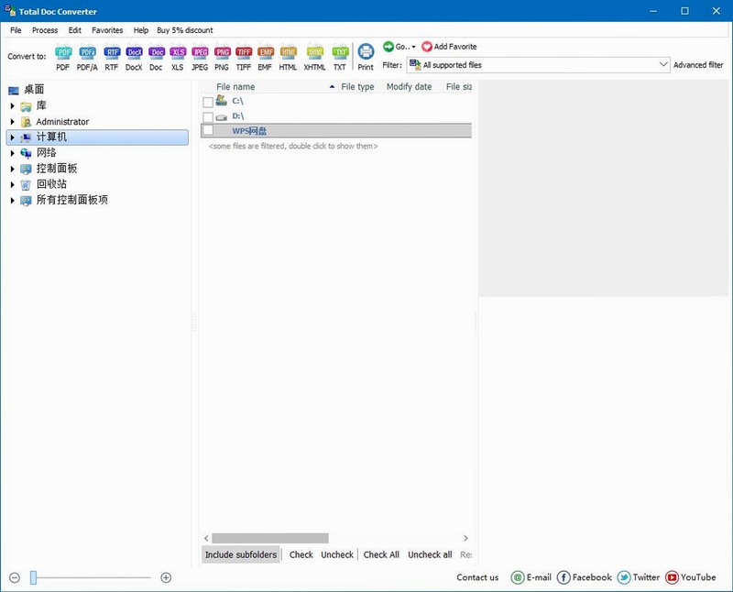Convert to EMF format
This screenshot has width=733, height=592.
tap(265, 57)
